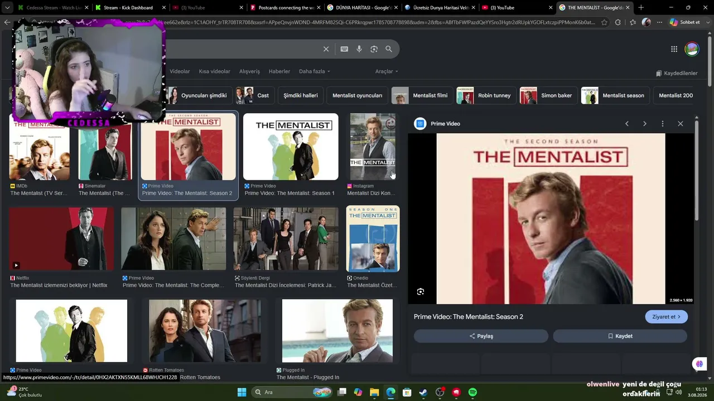Open the large Season 2 preview image

click(x=551, y=219)
